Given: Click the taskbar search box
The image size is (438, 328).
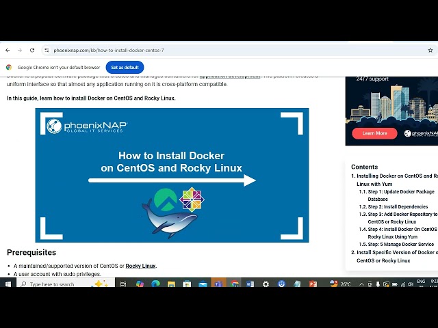Looking at the screenshot, I should pyautogui.click(x=66, y=284).
